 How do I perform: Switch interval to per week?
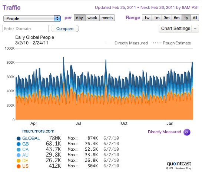tap(92, 18)
